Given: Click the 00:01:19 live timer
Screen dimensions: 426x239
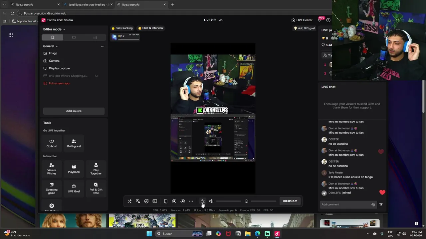Looking at the screenshot, I should coord(290,201).
